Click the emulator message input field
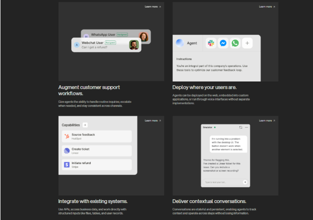 [222, 181]
